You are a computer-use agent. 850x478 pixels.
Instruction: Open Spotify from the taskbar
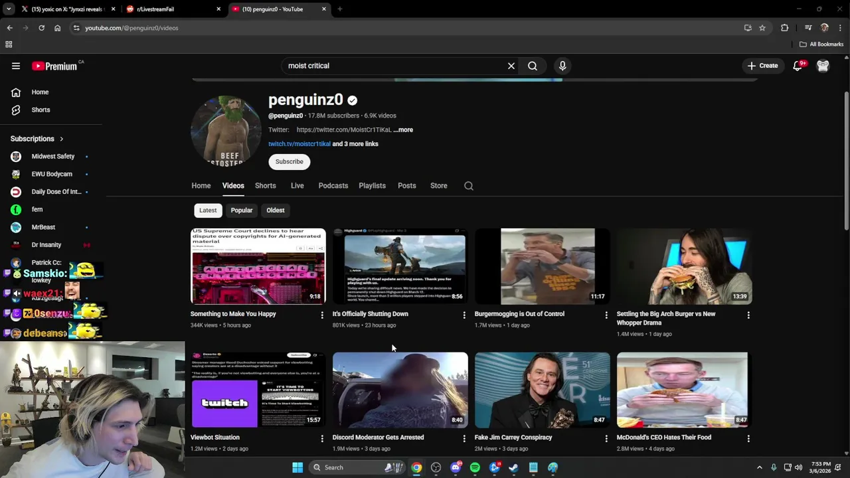pyautogui.click(x=475, y=467)
